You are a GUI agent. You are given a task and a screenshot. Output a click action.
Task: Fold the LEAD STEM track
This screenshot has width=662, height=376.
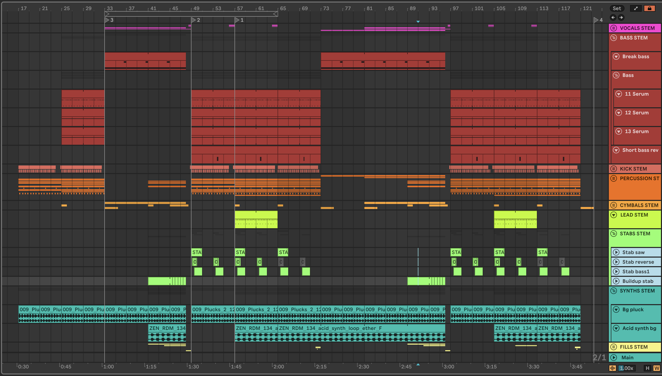(614, 215)
